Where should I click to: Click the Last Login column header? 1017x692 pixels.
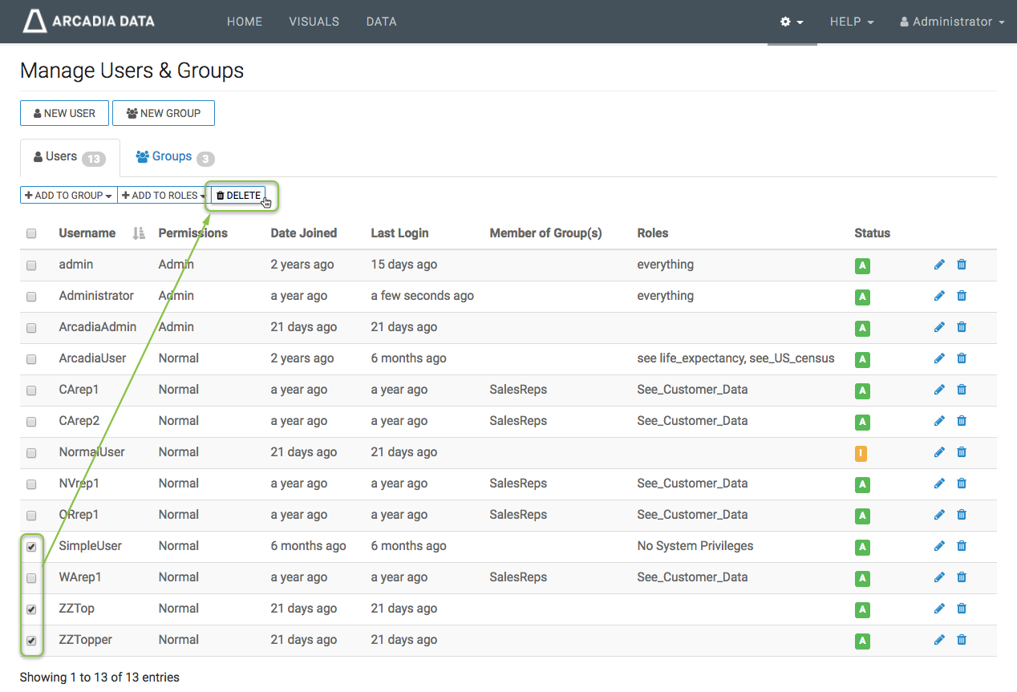(399, 233)
